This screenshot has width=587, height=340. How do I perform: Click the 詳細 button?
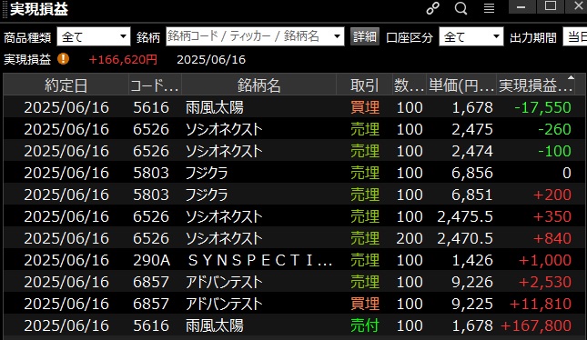point(365,36)
